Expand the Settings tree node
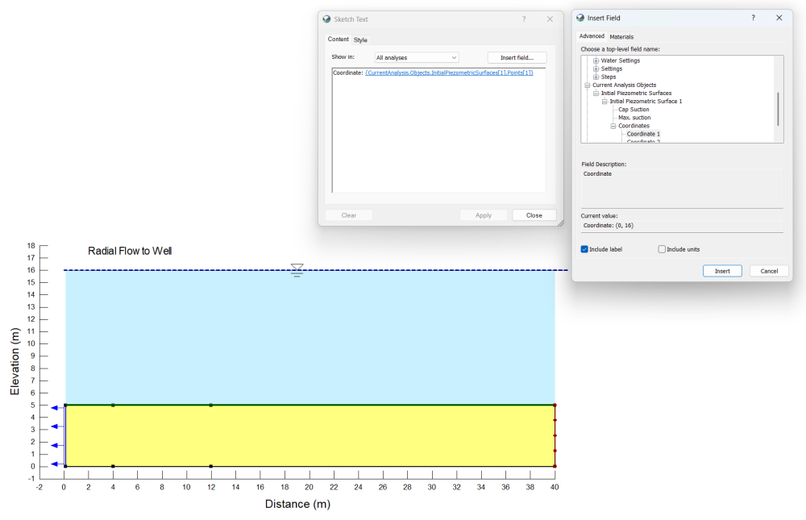 [596, 69]
